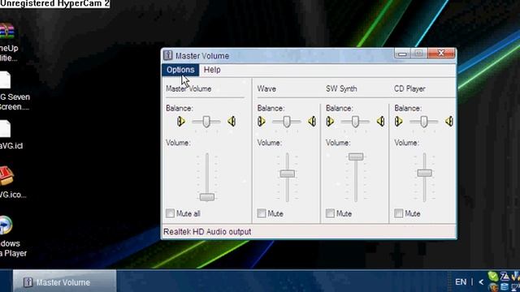Click the CD Player column heading label

tap(409, 88)
